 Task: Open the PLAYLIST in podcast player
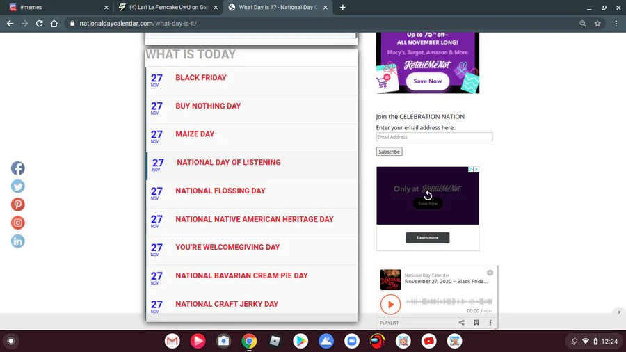[389, 323]
